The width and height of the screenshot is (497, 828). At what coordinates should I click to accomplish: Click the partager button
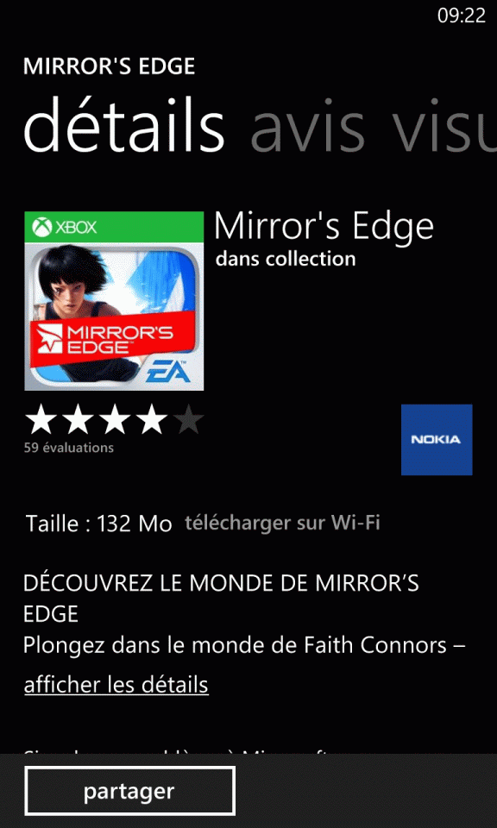coord(129,791)
